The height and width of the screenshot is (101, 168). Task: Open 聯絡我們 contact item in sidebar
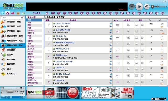pyautogui.click(x=13, y=64)
